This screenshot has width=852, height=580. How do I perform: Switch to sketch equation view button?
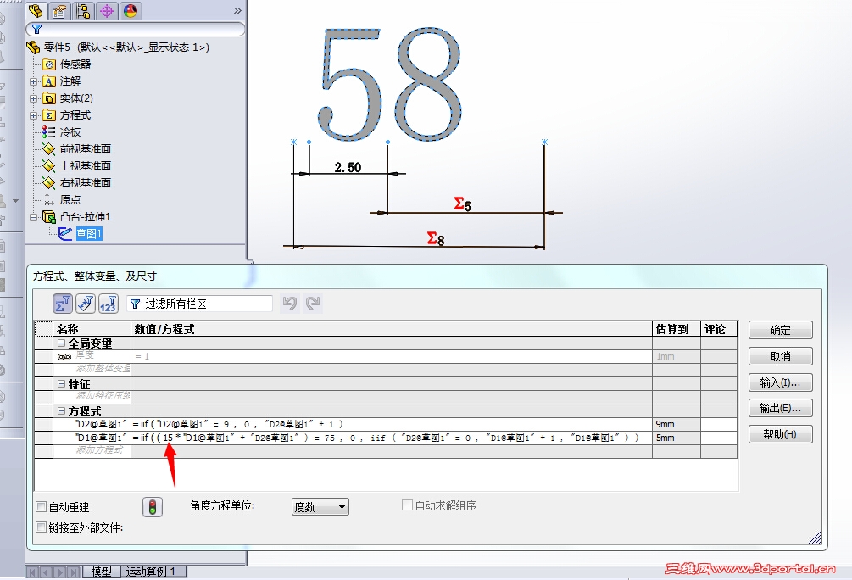86,304
